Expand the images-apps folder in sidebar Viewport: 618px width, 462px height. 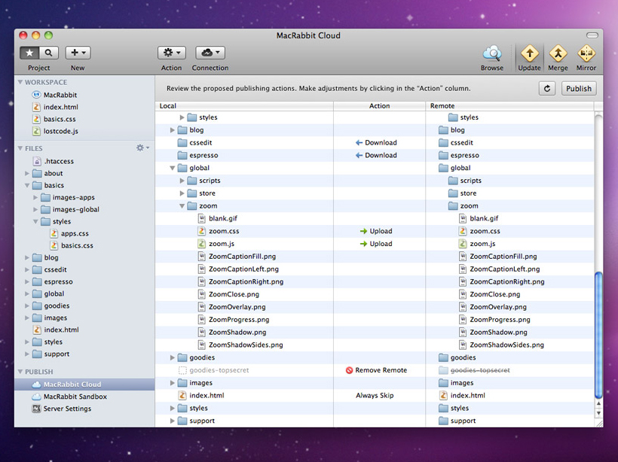[35, 198]
